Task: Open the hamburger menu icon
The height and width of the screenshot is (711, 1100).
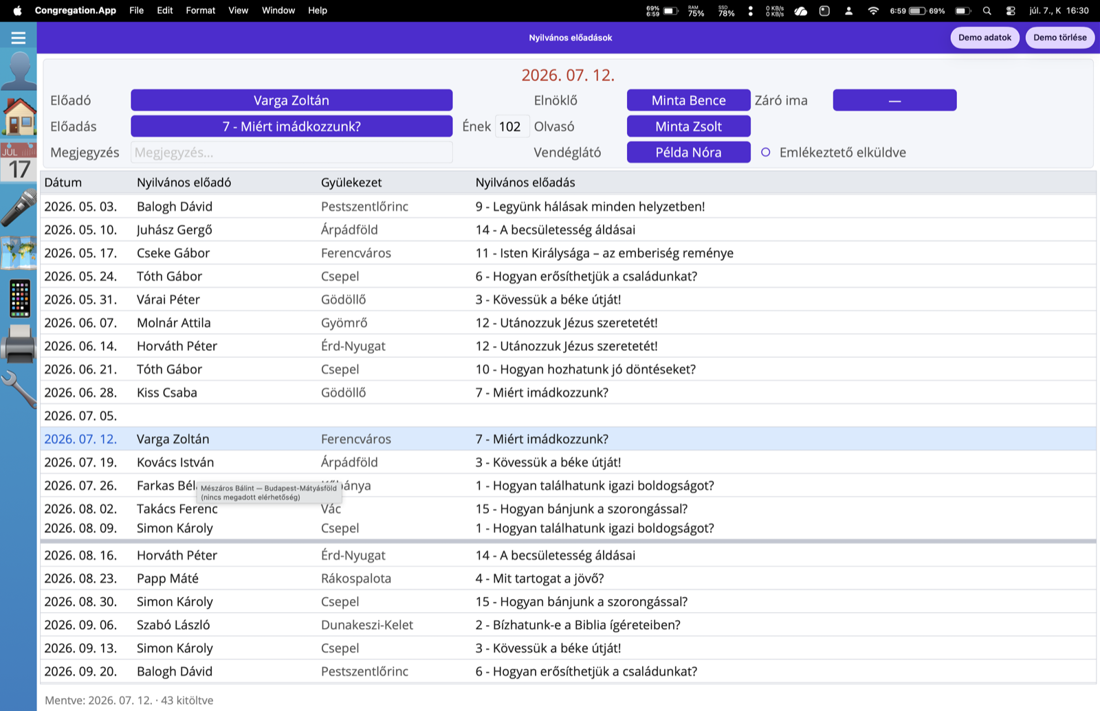Action: coord(19,38)
